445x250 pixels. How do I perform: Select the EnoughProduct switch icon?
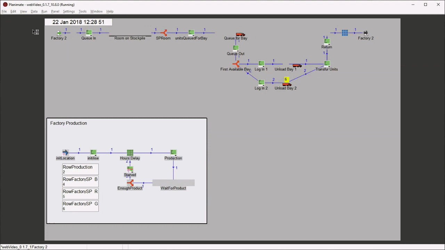pos(130,183)
